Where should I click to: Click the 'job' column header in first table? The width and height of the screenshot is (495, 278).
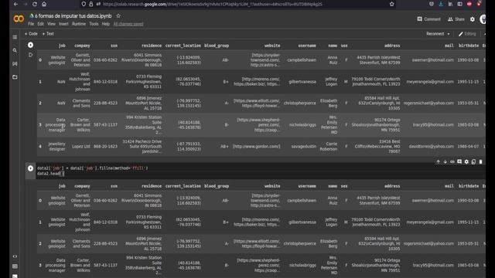(x=62, y=46)
